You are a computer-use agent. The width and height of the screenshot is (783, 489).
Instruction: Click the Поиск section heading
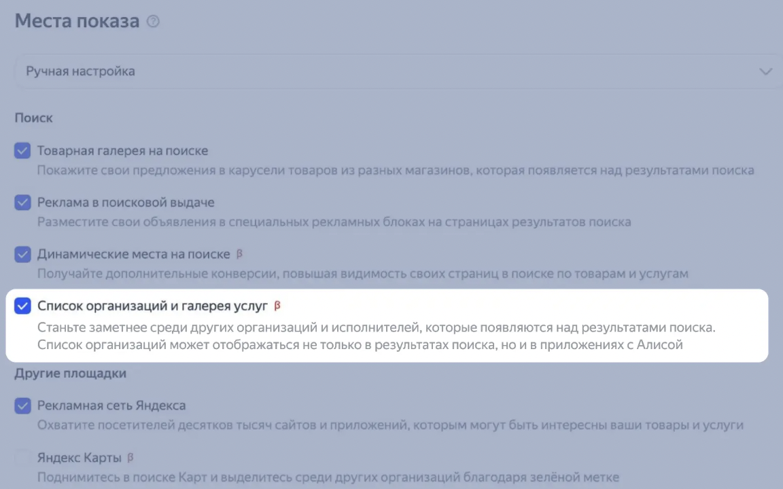pos(33,117)
